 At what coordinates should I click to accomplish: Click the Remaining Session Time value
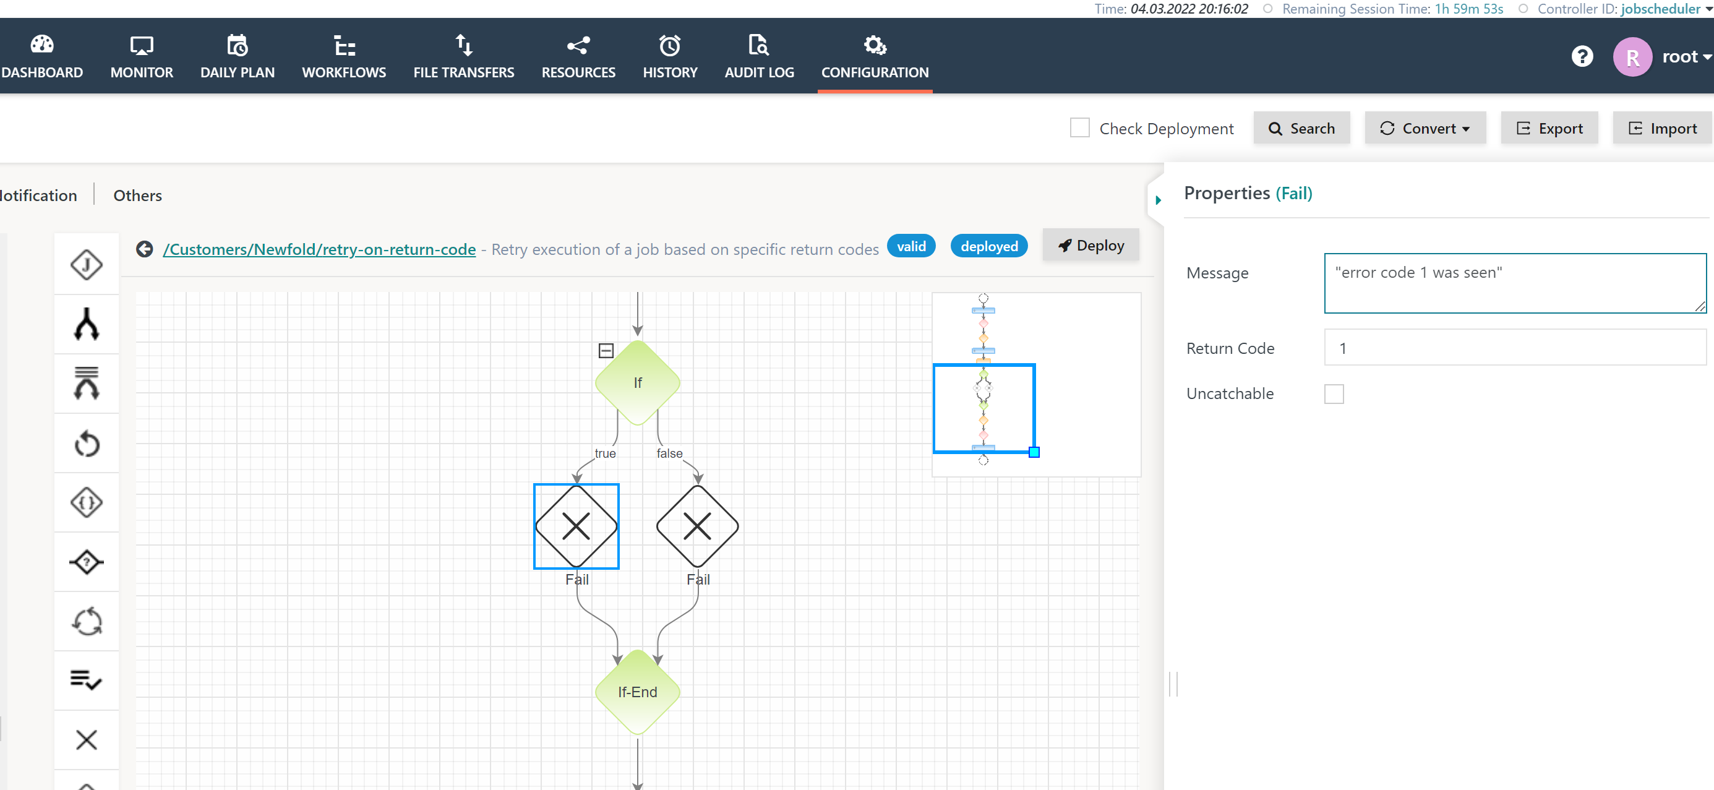(x=1468, y=9)
